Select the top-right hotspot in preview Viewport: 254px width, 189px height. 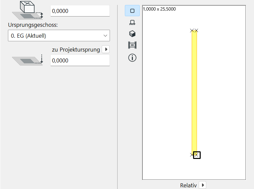(197, 30)
